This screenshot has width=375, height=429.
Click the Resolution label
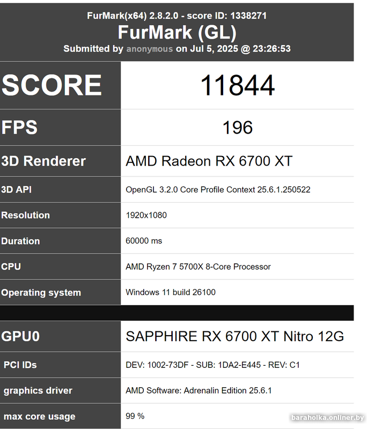coord(25,215)
